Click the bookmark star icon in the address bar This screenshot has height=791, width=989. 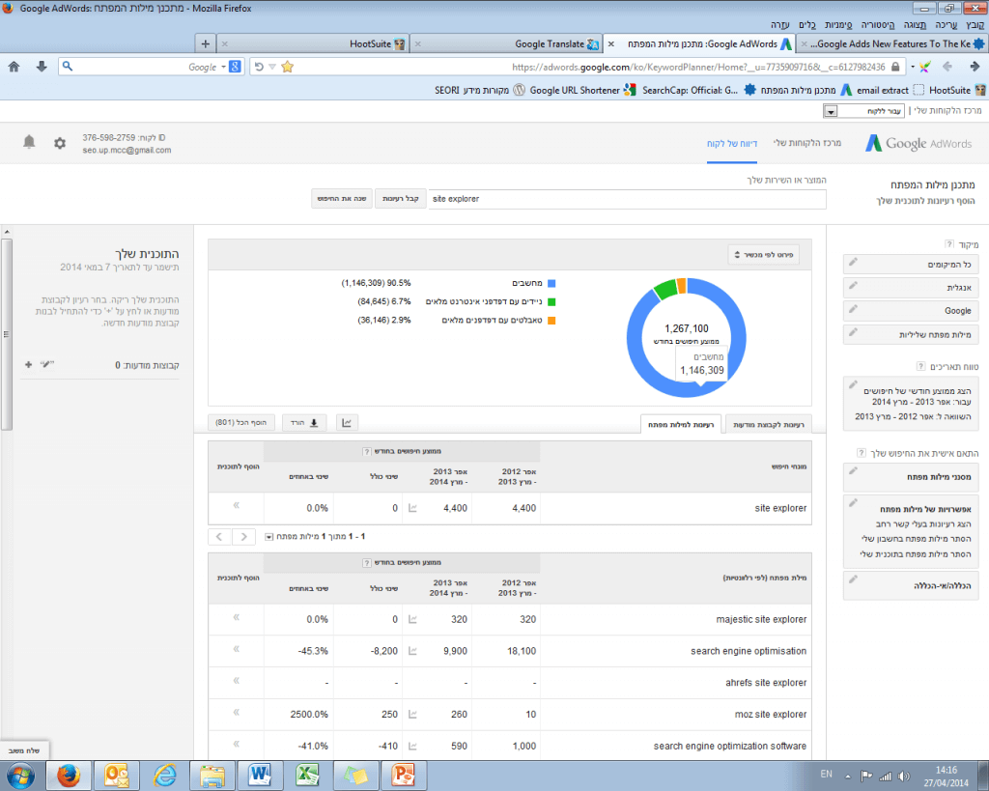coord(287,67)
